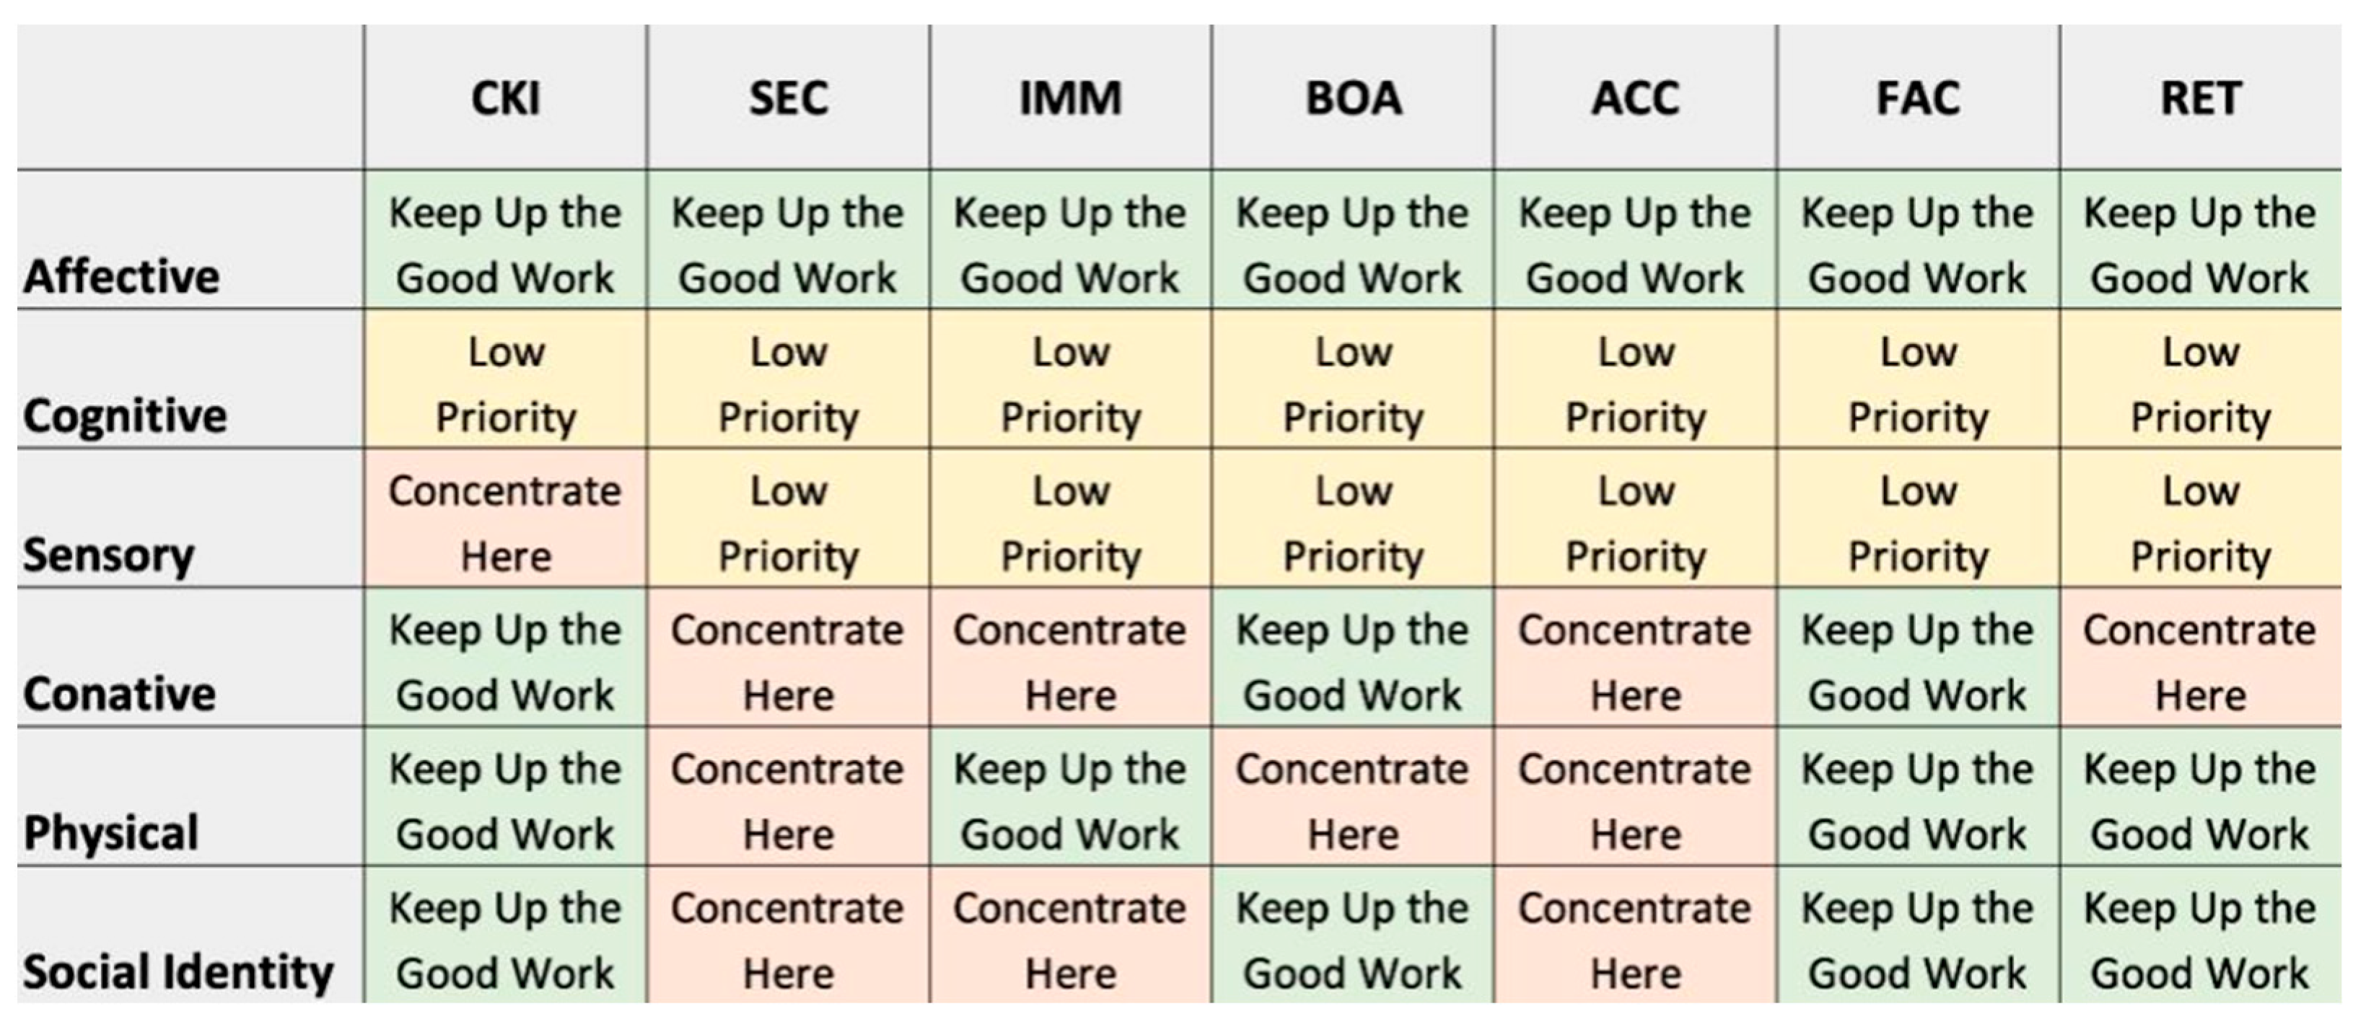Click the Physical BOA Concentrate Here cell
The height and width of the screenshot is (1027, 2358).
point(1353,801)
